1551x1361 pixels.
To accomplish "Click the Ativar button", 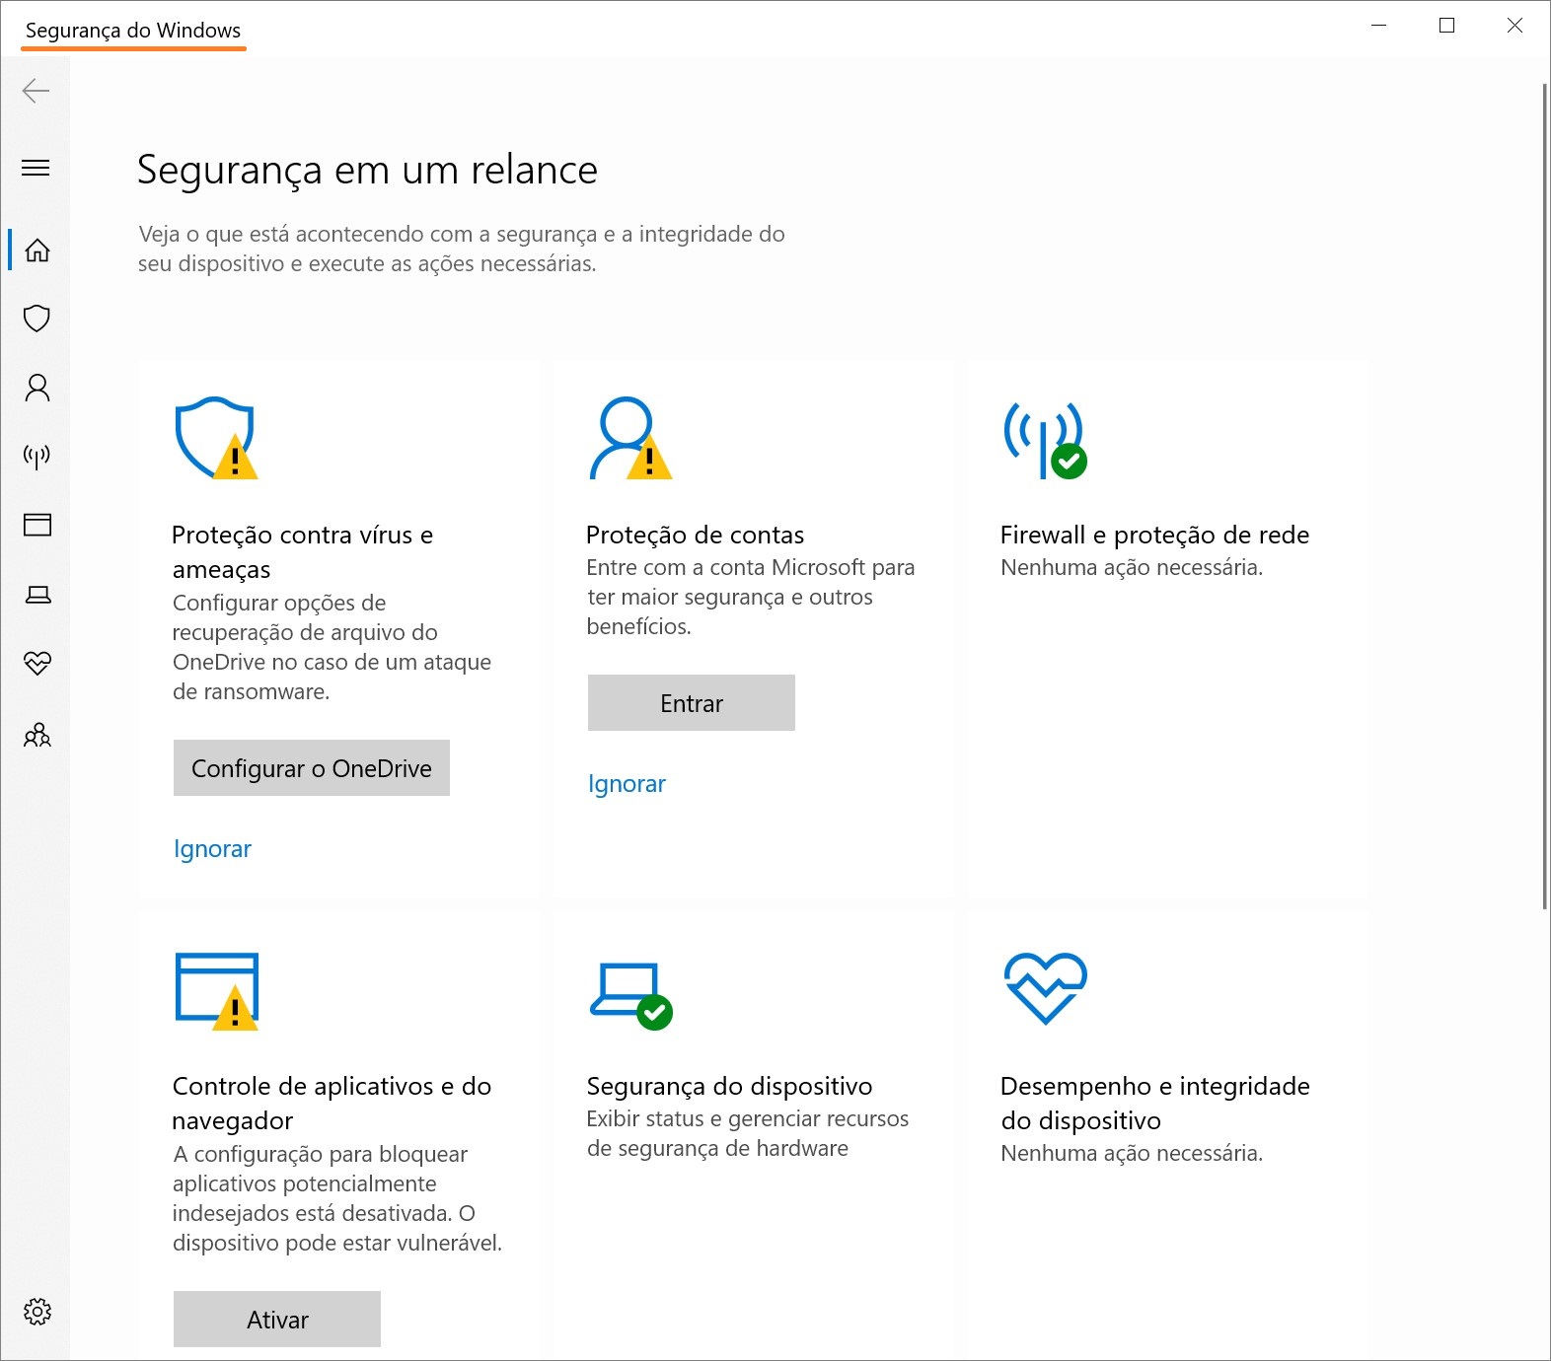I will pos(277,1320).
